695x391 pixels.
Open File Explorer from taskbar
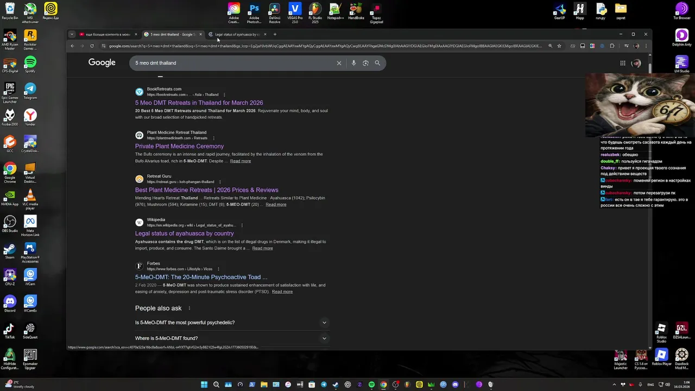coord(264,384)
